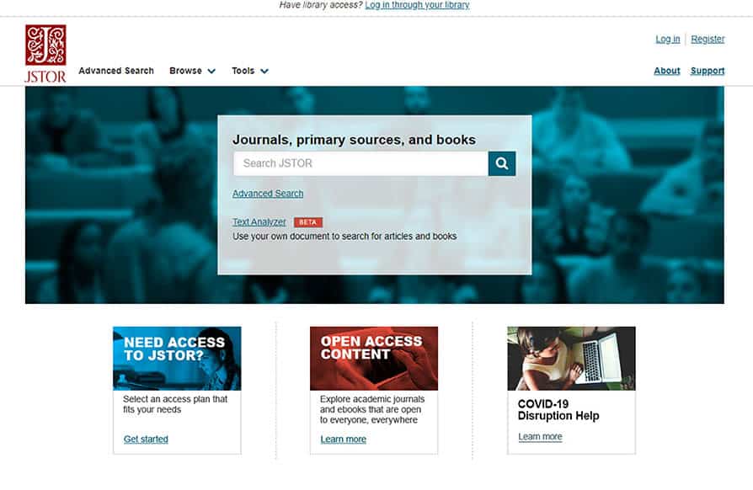Open the Browse menu label
Screen dimensions: 753x490
point(185,71)
